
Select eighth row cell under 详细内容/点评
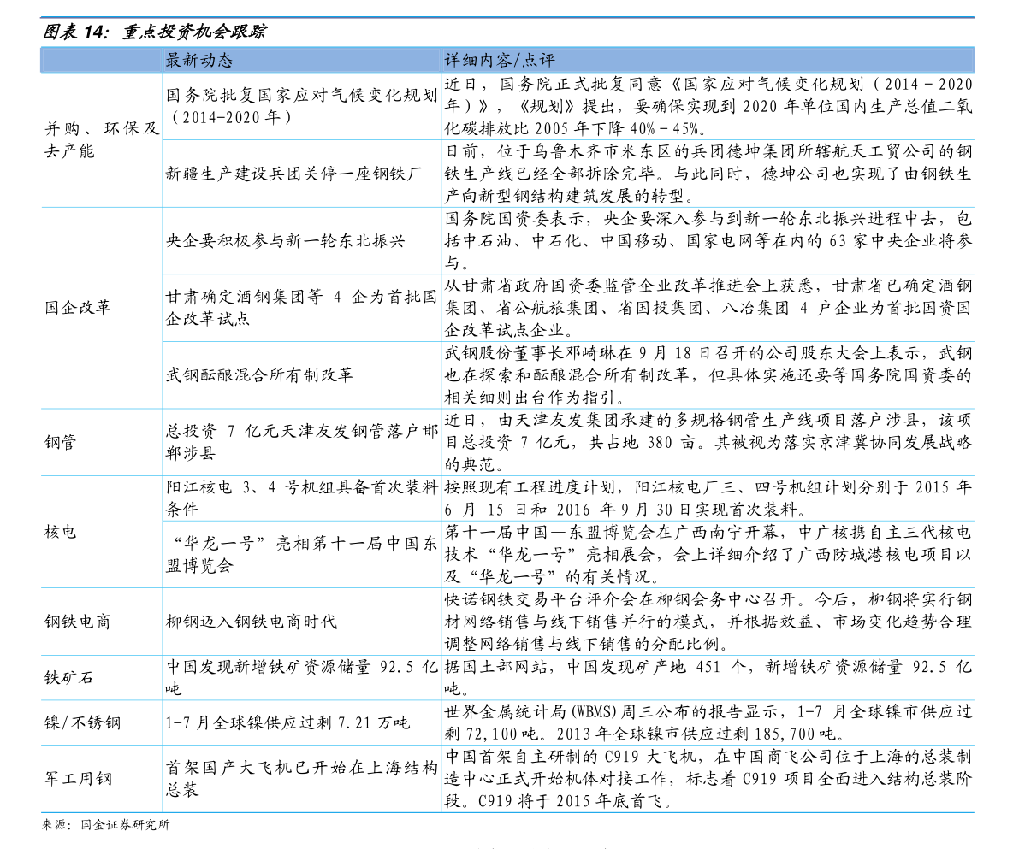click(708, 554)
